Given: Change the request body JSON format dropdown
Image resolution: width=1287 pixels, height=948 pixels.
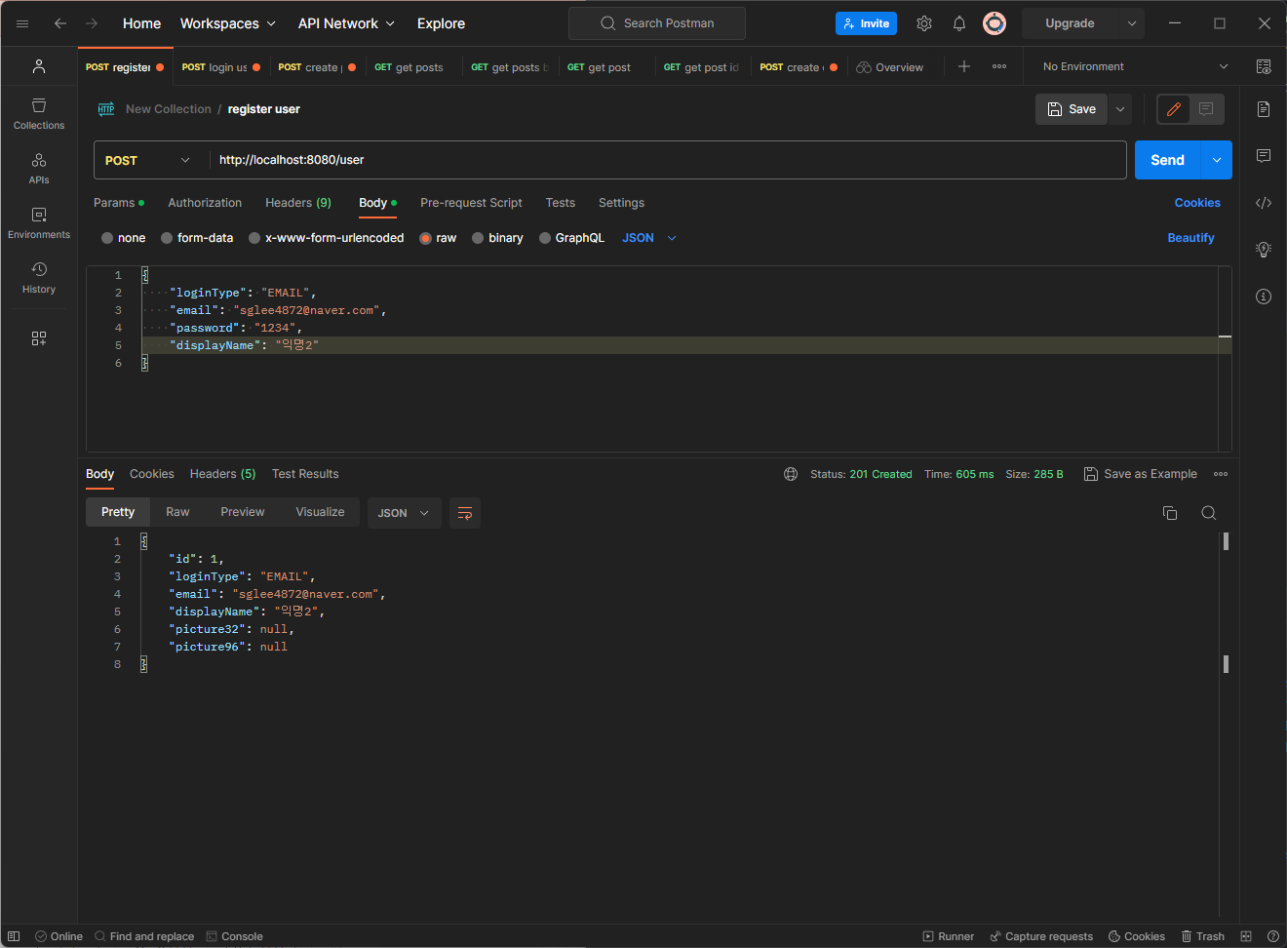Looking at the screenshot, I should click(x=649, y=238).
